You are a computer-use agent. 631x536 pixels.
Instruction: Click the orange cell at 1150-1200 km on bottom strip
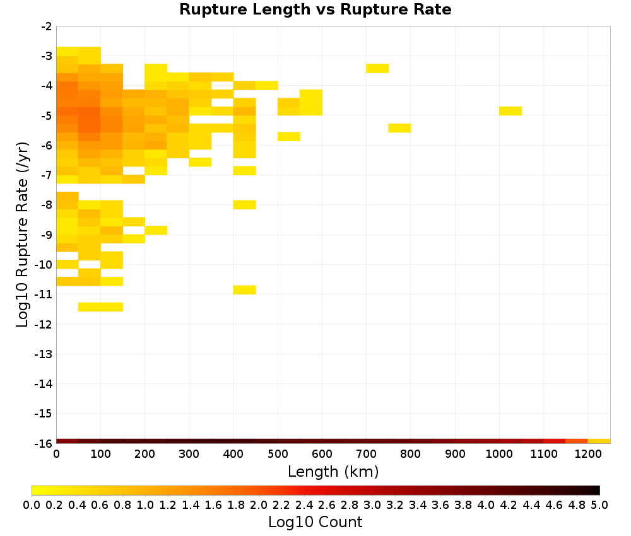tap(577, 441)
